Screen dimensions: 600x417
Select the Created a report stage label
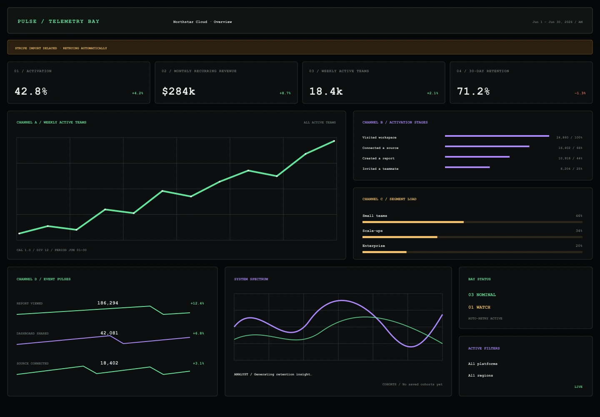(378, 158)
